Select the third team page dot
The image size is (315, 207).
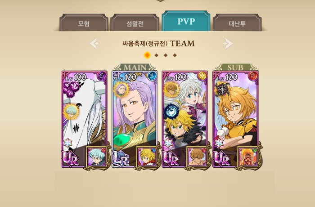point(166,55)
